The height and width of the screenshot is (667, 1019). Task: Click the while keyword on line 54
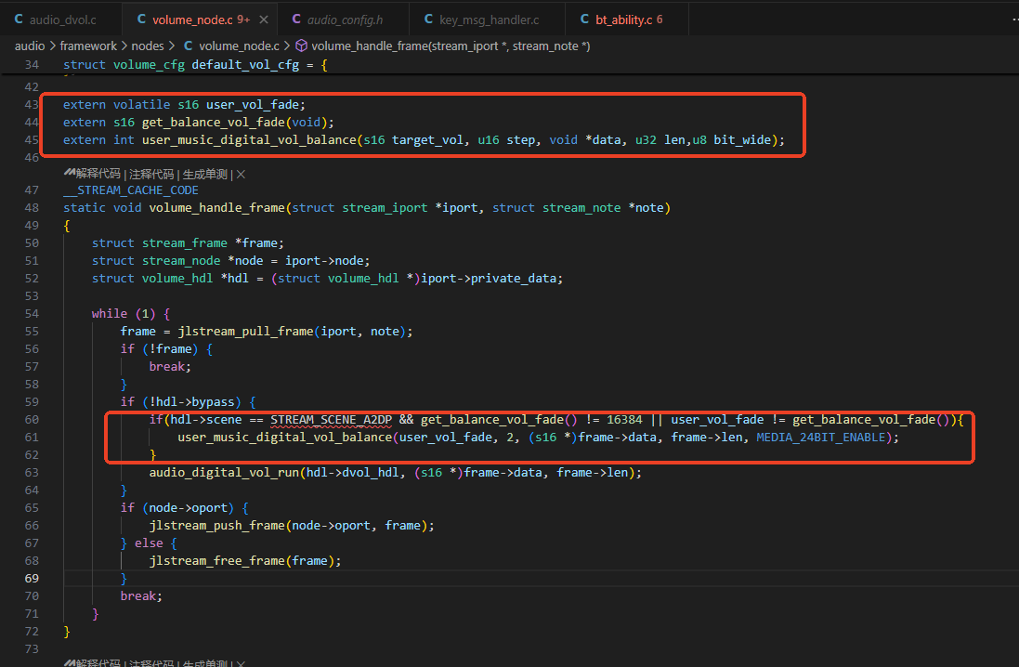(x=110, y=314)
